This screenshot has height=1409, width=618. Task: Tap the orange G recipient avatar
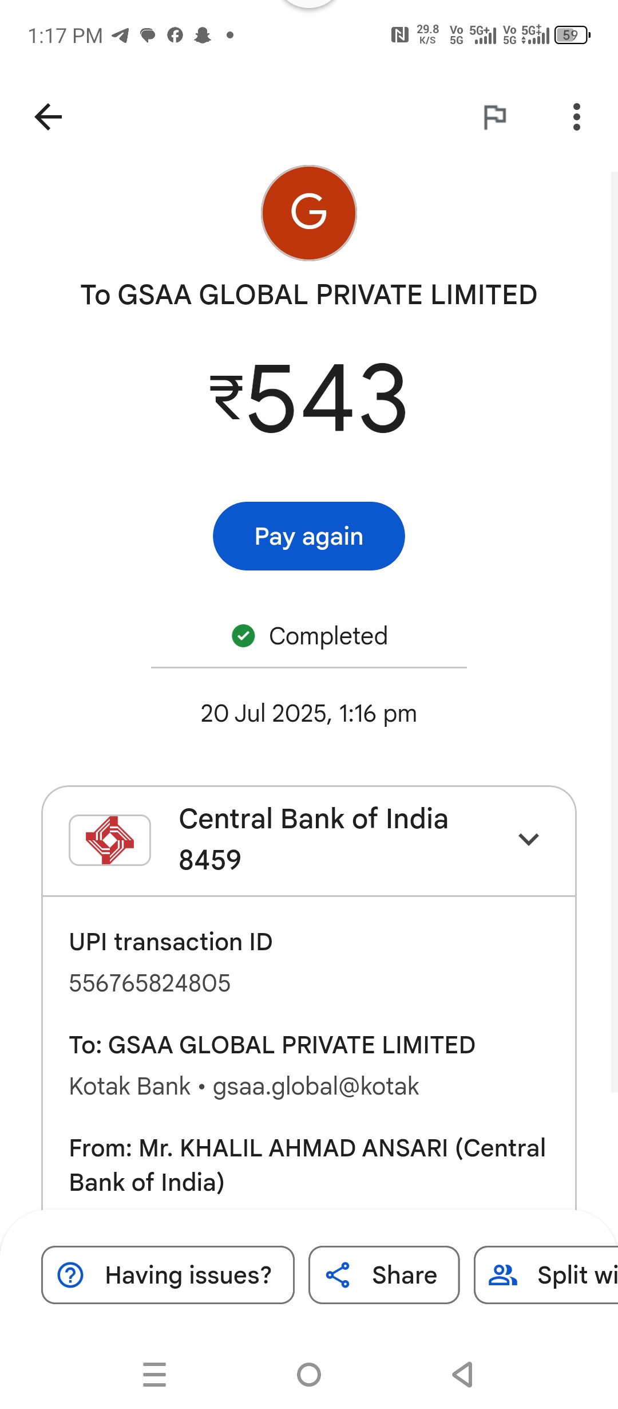point(309,213)
